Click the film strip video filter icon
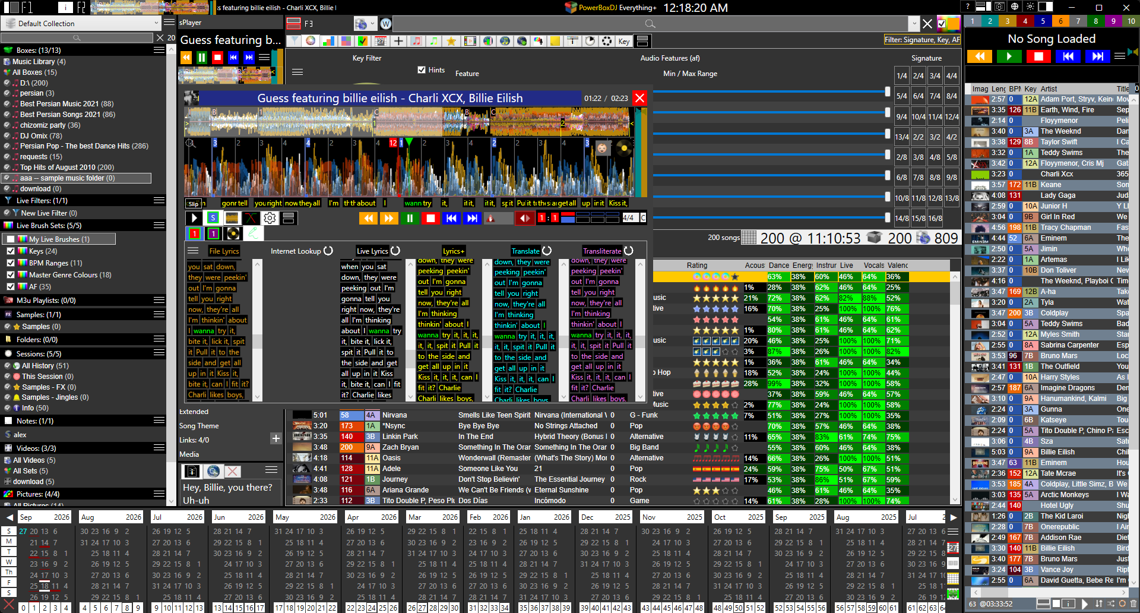Image resolution: width=1140 pixels, height=613 pixels. click(469, 41)
